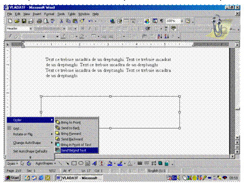247x187 pixels.
Task: Click the Free Rotate icon
Action: coord(29,164)
